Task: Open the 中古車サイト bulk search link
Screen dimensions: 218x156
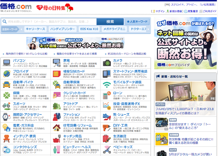Action: click(x=77, y=54)
